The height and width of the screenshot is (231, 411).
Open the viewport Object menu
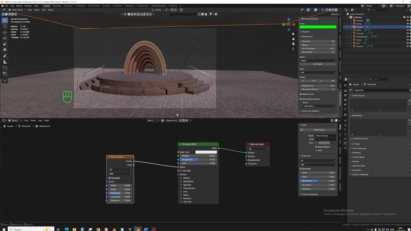(51, 10)
